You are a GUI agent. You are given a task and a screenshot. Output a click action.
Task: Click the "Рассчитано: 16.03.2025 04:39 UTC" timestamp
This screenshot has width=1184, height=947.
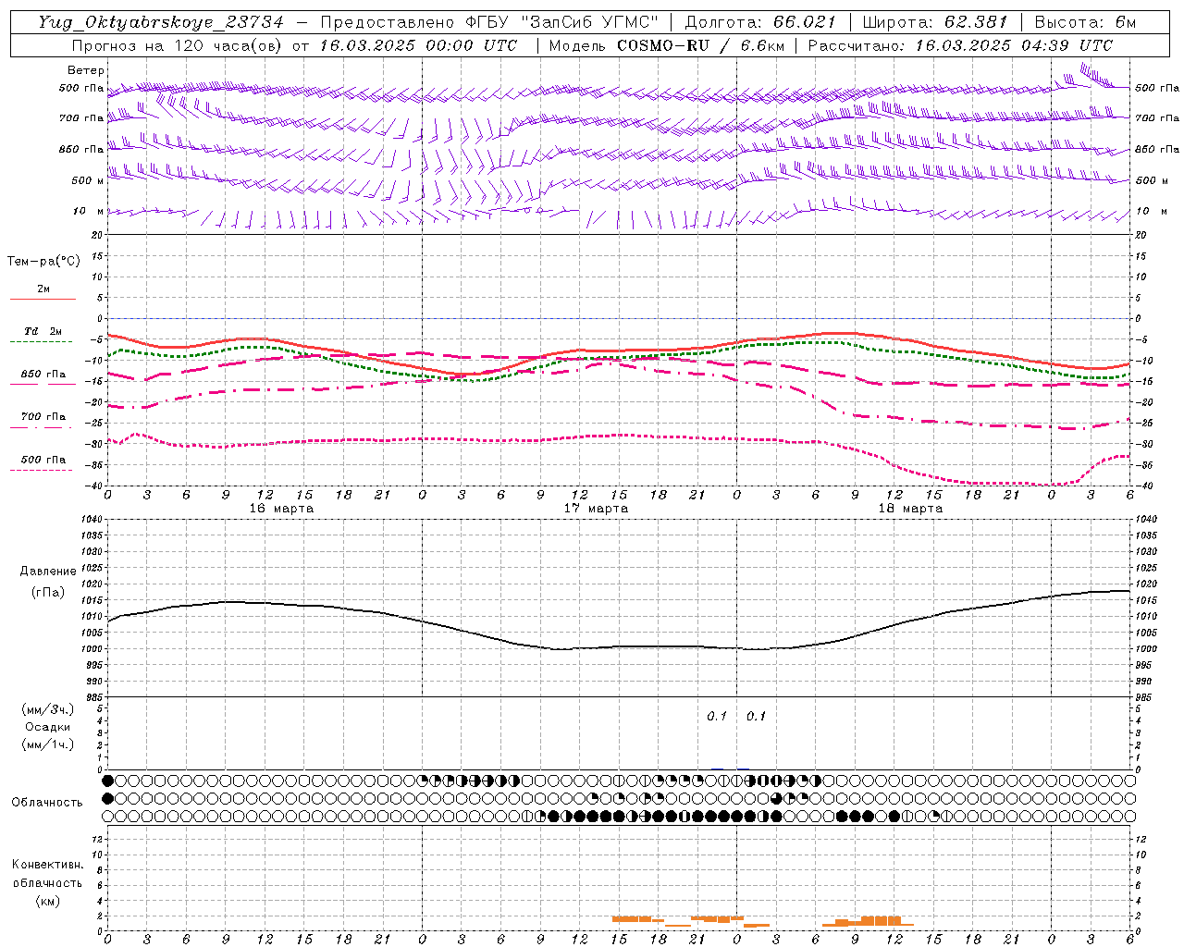pyautogui.click(x=960, y=45)
